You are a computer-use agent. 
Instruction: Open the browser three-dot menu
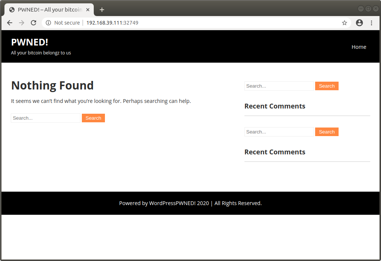pos(372,23)
